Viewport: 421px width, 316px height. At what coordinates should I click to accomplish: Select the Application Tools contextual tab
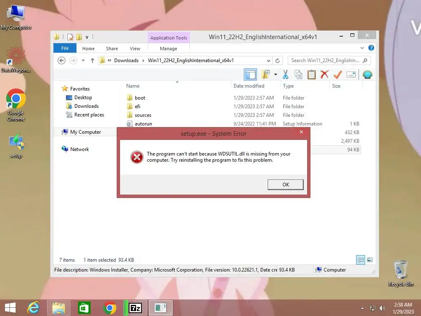(169, 38)
